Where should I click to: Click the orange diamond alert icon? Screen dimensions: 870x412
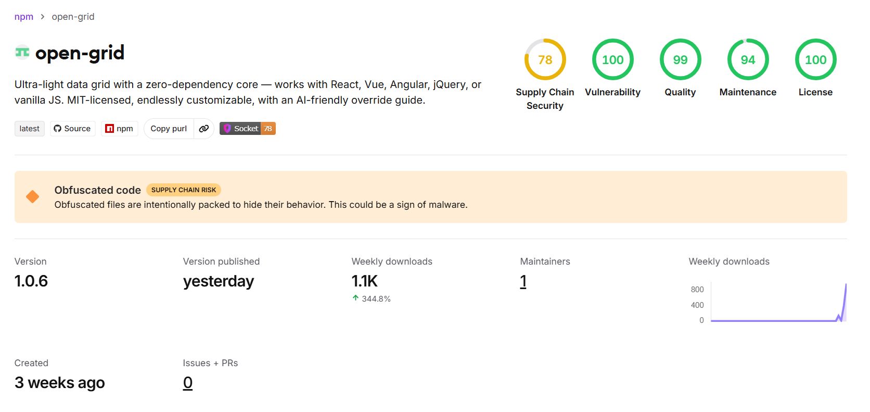click(x=33, y=196)
